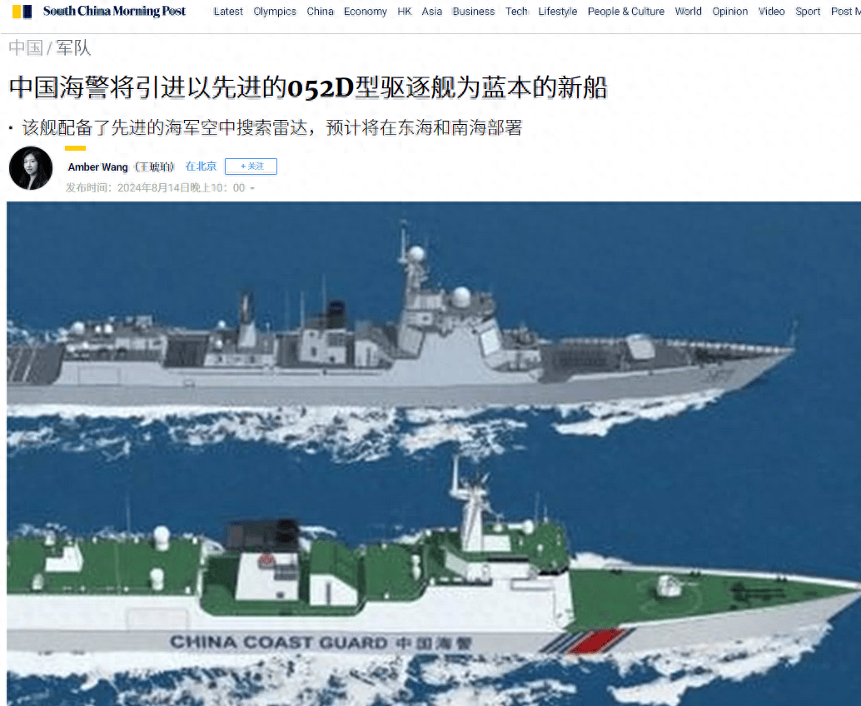Viewport: 861px width, 706px height.
Task: Select the Opinion menu item
Action: 729,12
